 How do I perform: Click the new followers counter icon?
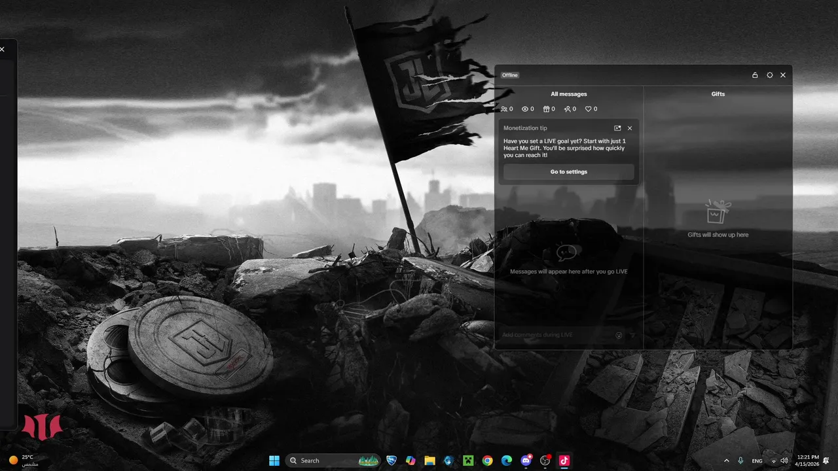568,109
